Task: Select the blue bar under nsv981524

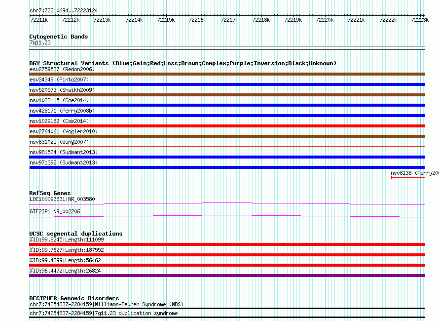Action: [227, 157]
